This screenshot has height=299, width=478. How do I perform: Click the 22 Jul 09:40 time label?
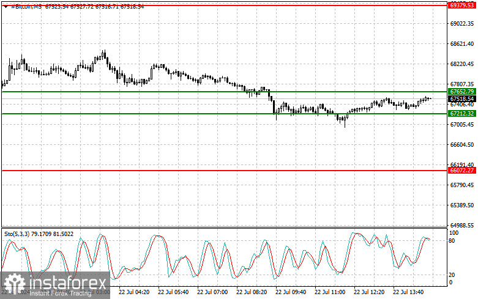click(x=291, y=292)
